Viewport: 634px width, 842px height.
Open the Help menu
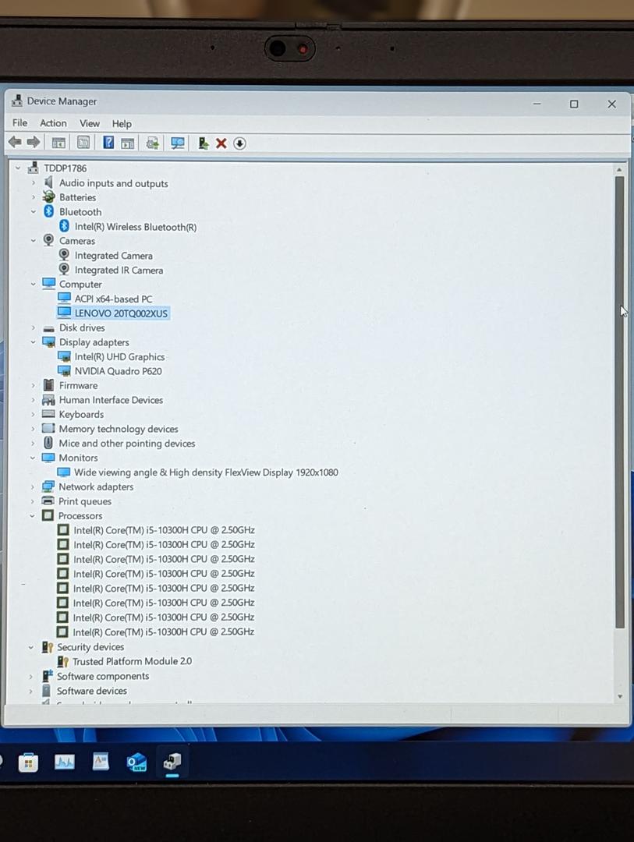pyautogui.click(x=122, y=124)
